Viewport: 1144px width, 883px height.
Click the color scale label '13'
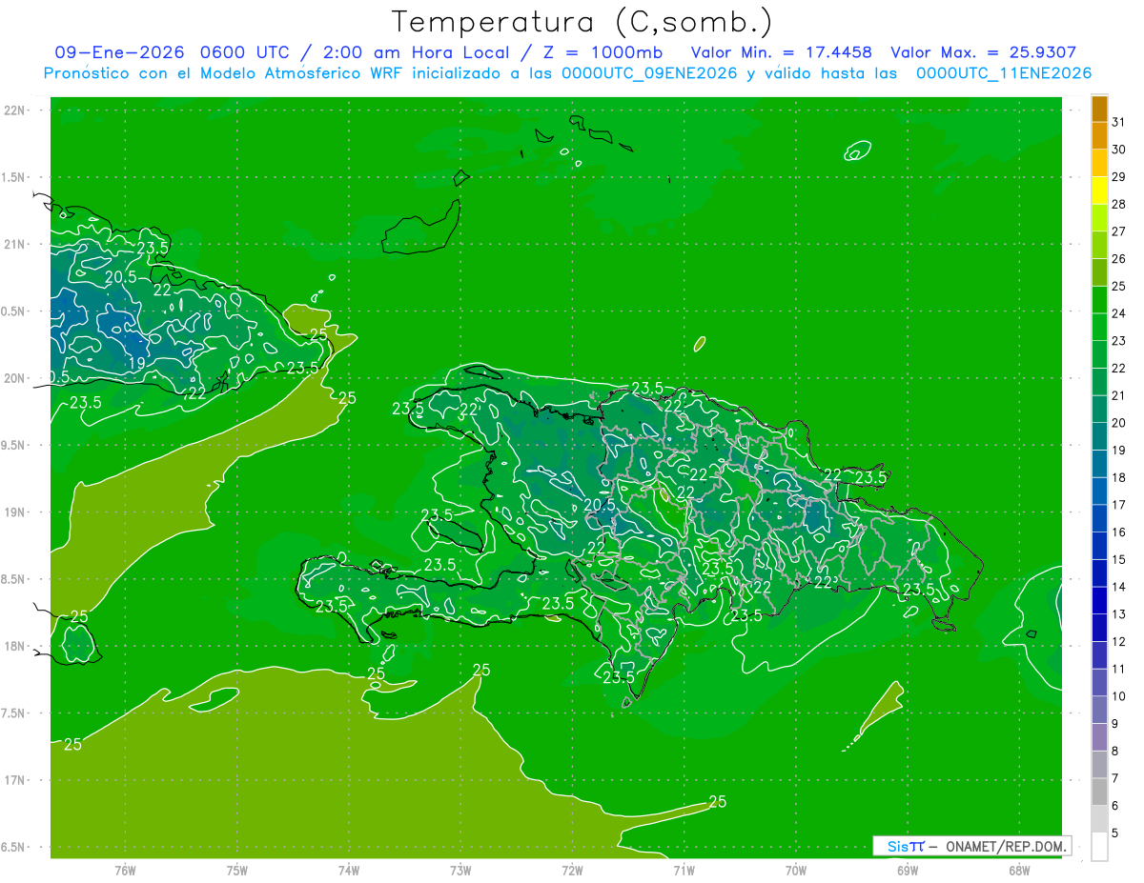point(1118,614)
